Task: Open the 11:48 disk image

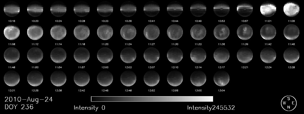Action: point(12,56)
